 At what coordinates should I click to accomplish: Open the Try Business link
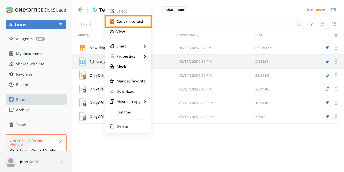point(315,10)
